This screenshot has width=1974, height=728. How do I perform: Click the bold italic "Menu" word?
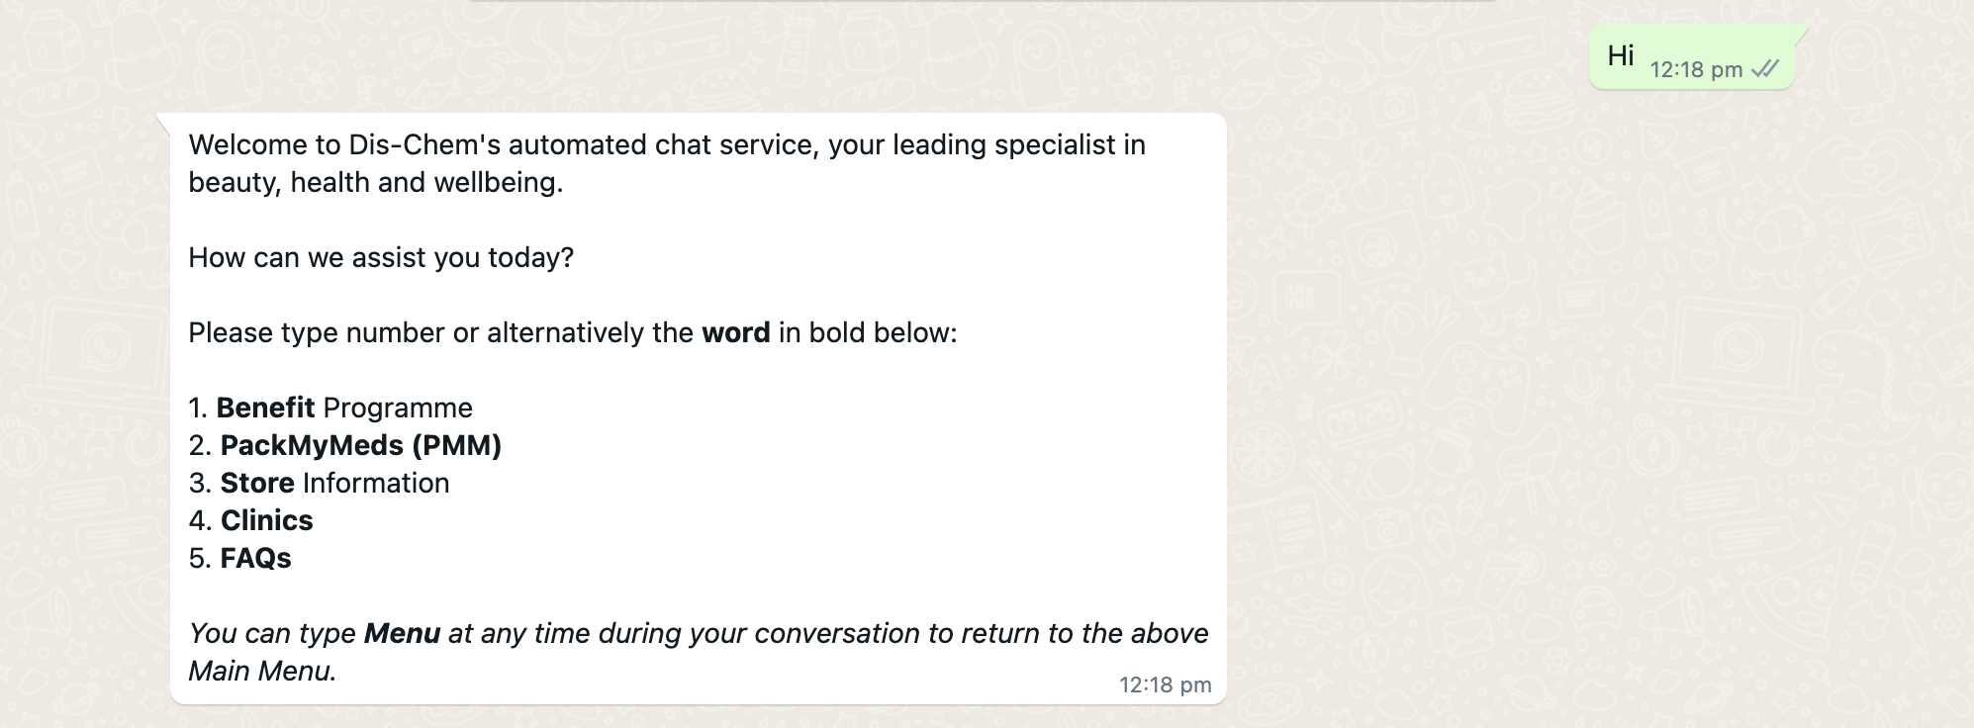point(402,633)
